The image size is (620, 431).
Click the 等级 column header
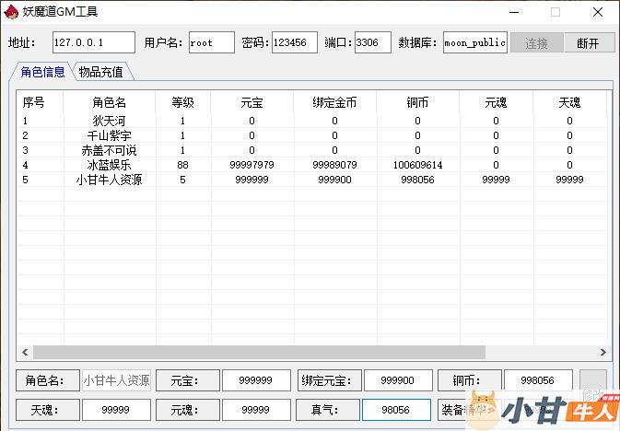182,102
